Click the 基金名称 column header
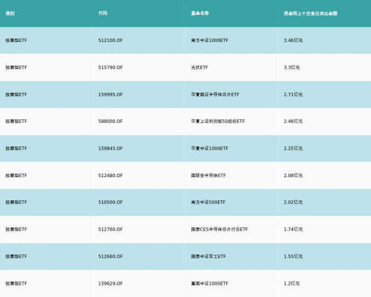371x297 pixels. pos(200,13)
